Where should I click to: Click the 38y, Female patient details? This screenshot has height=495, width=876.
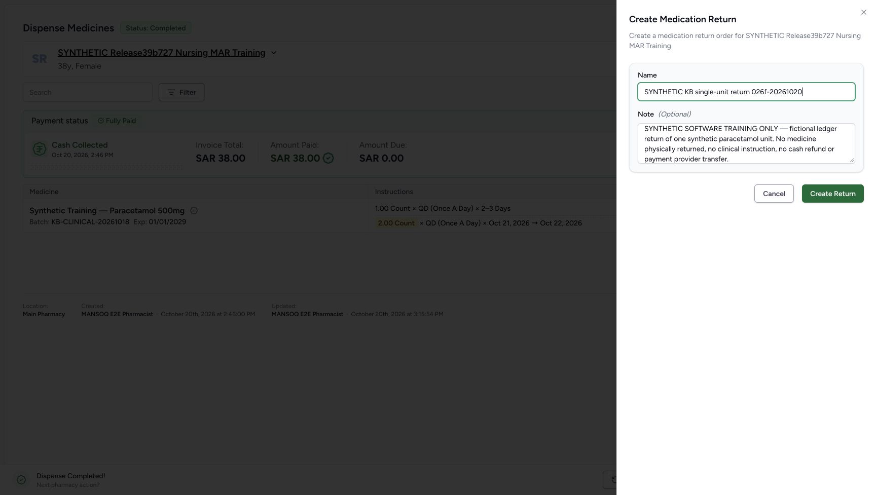coord(80,66)
